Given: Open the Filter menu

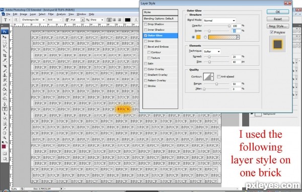Looking at the screenshot, I should (x=51, y=14).
